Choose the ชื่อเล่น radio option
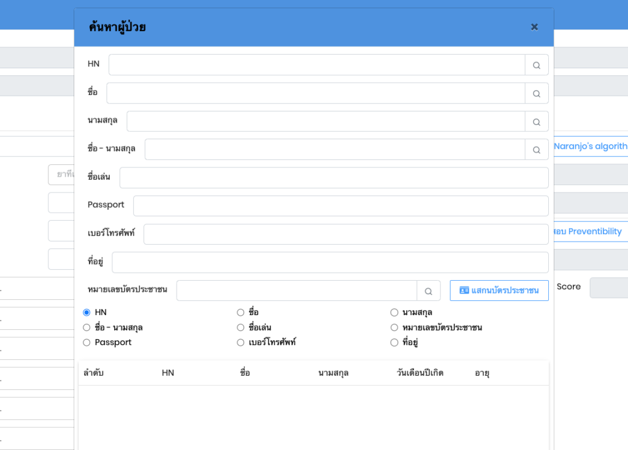 tap(240, 327)
